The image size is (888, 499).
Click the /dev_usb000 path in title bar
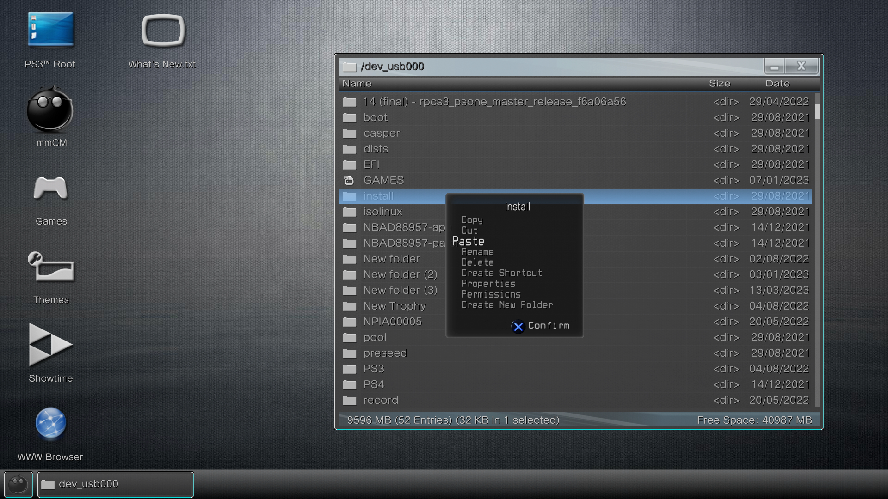click(392, 67)
